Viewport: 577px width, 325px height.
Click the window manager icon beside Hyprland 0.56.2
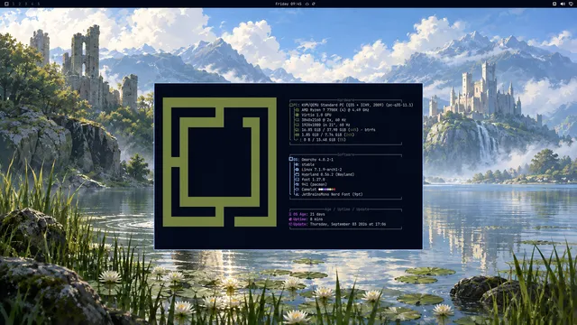(297, 174)
